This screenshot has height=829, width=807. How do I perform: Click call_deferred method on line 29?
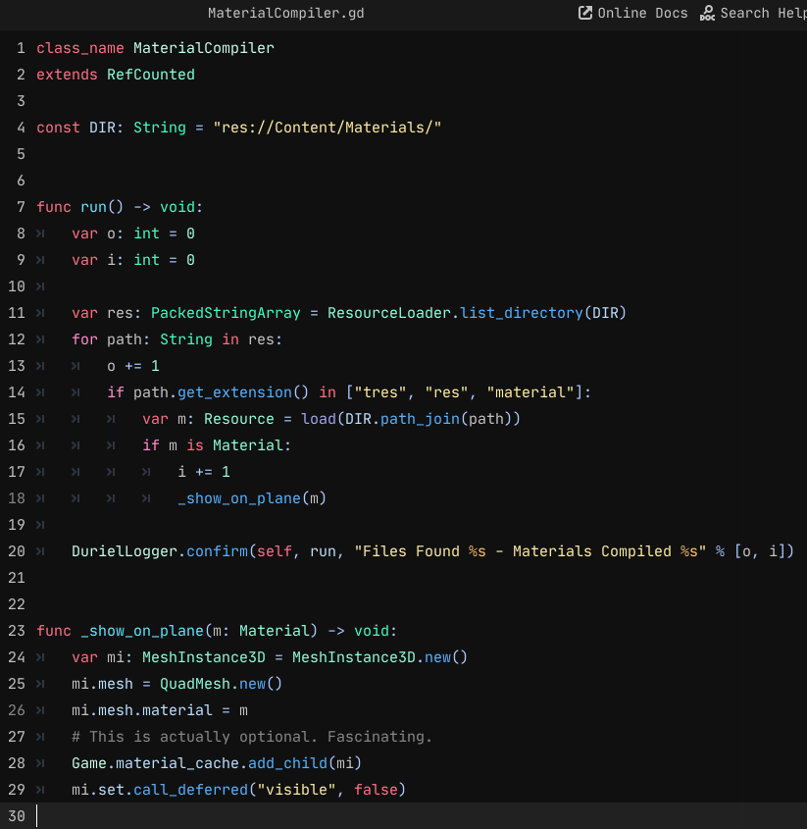tap(191, 790)
